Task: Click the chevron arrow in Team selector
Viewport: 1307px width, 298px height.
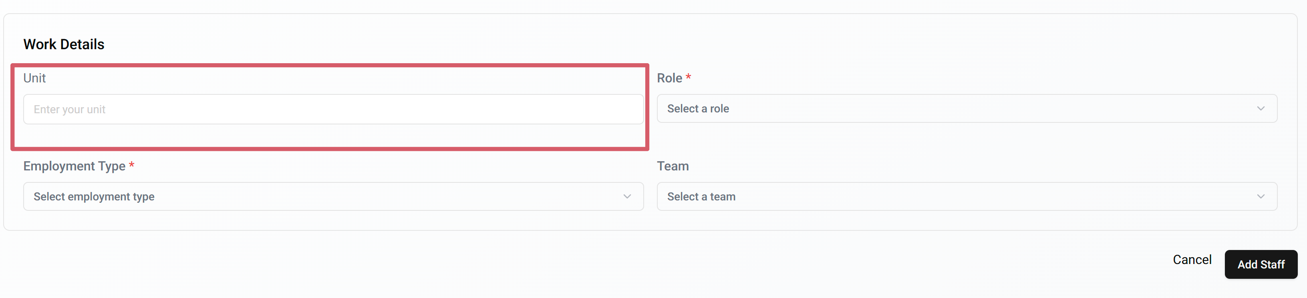Action: coord(1260,197)
